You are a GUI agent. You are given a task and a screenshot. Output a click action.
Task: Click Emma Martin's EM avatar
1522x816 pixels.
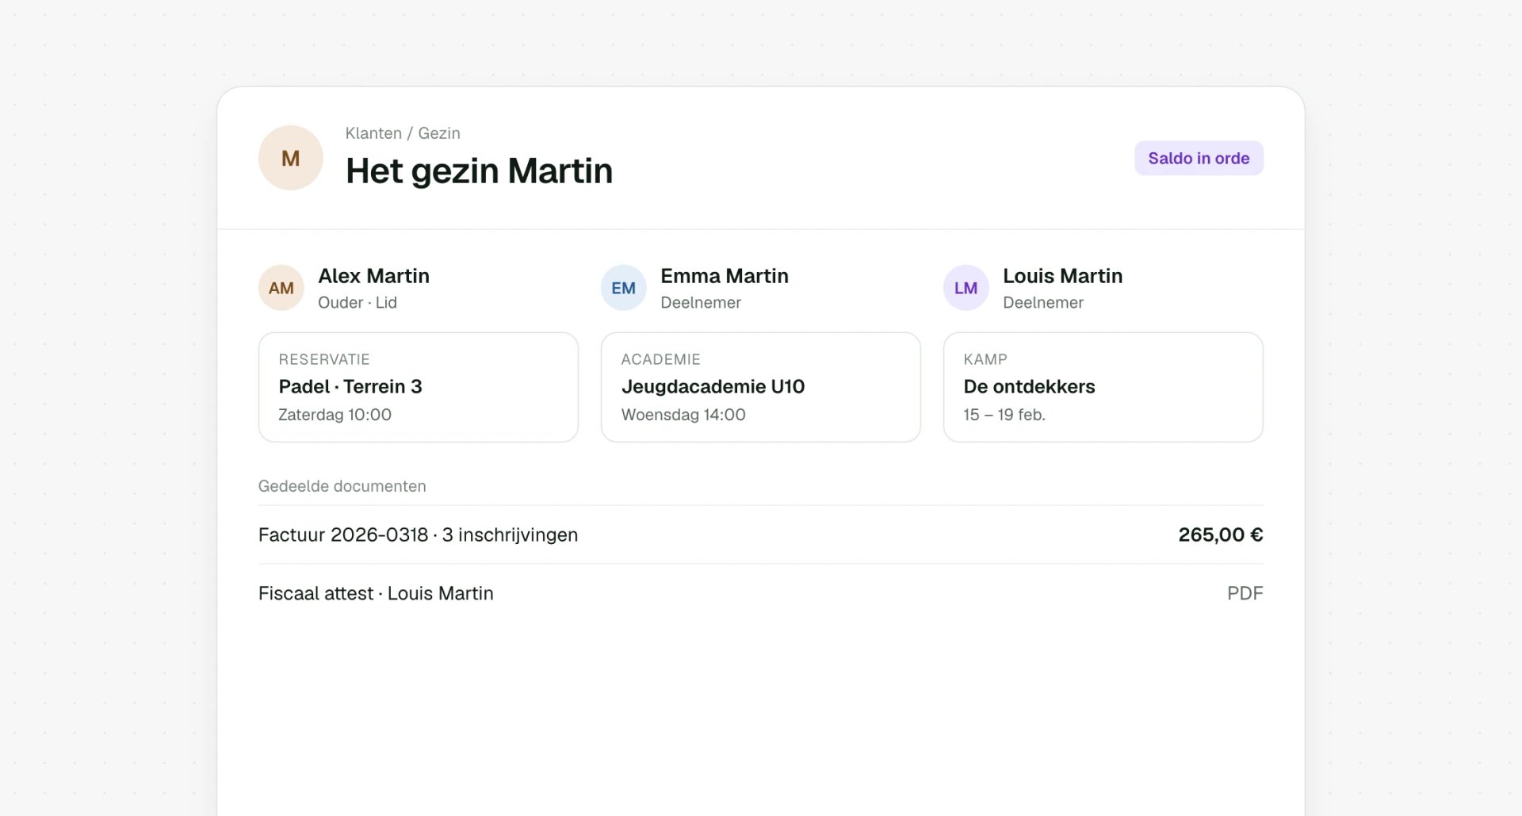click(x=624, y=288)
